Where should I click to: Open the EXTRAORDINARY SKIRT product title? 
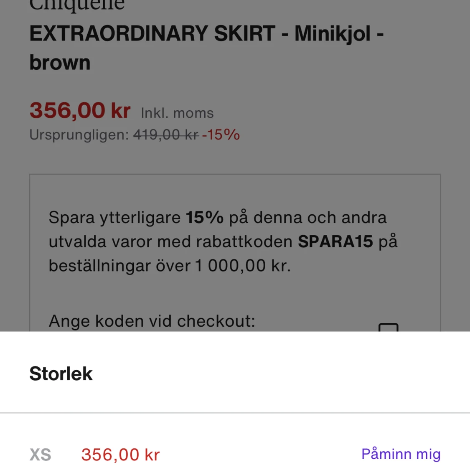coord(206,47)
